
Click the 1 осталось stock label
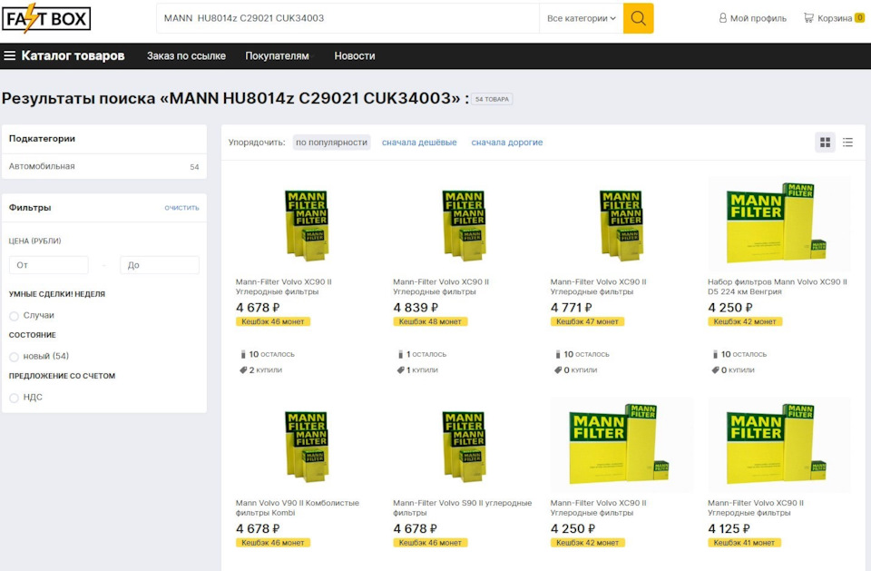click(x=422, y=354)
